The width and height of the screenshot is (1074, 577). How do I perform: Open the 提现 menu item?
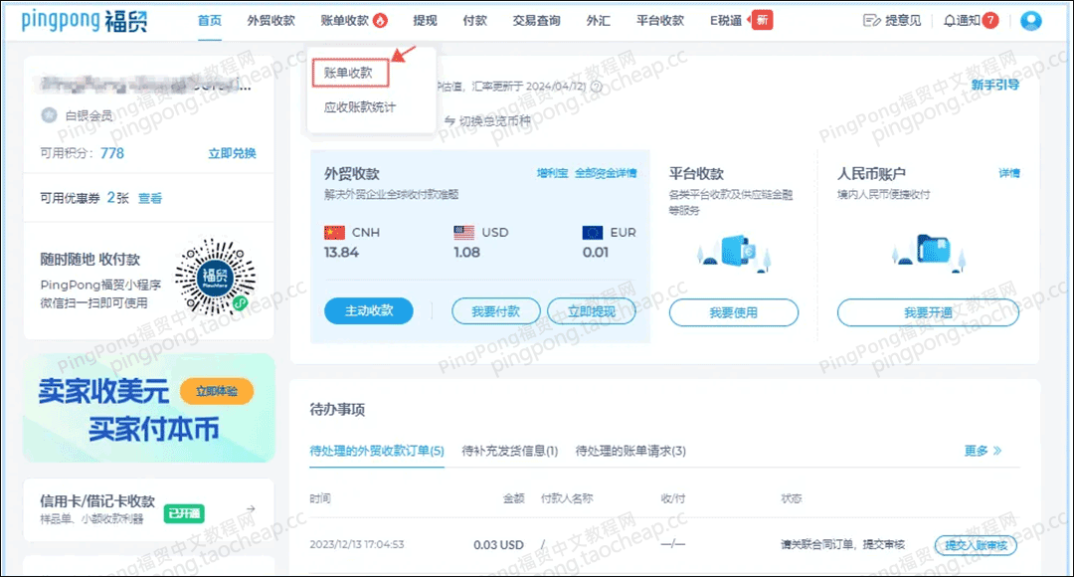click(x=425, y=21)
